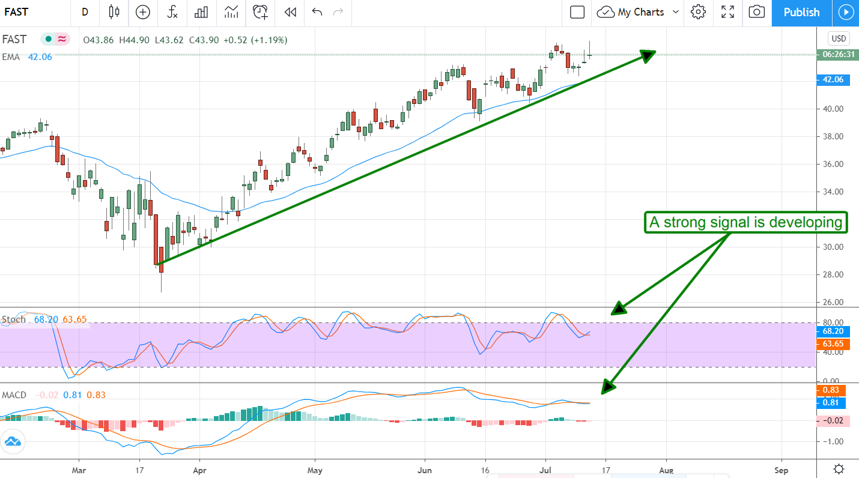Screen dimensions: 859x478
Task: Open the candlestick chart style selector
Action: point(114,12)
